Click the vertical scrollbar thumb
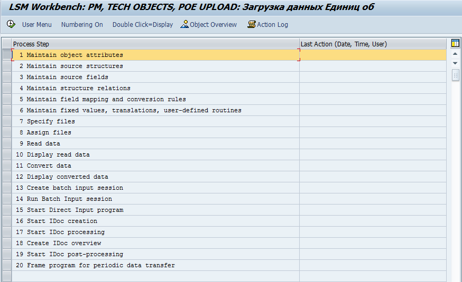 tap(455, 75)
